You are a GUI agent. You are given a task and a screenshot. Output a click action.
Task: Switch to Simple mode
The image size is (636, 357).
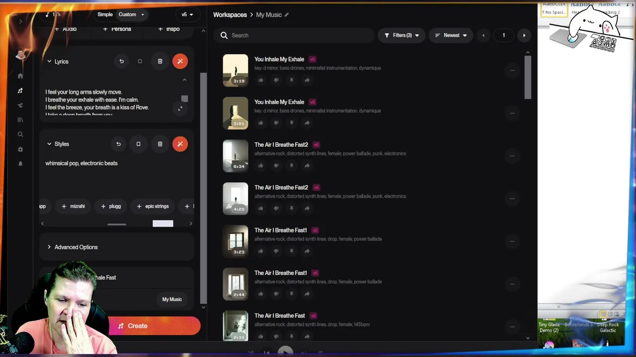(x=105, y=14)
